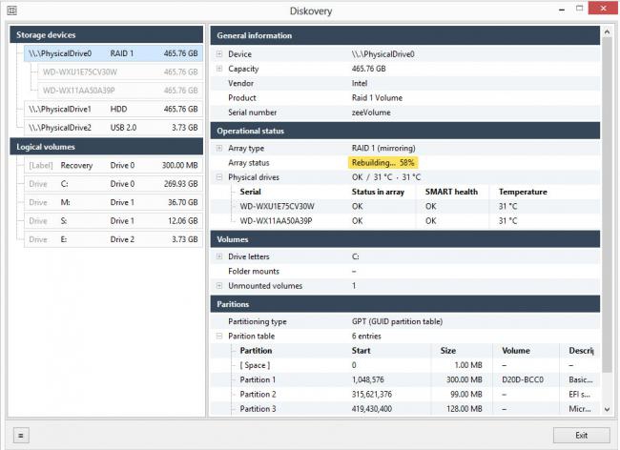Image resolution: width=620 pixels, height=450 pixels.
Task: Click the Temperature column header
Action: coord(523,192)
